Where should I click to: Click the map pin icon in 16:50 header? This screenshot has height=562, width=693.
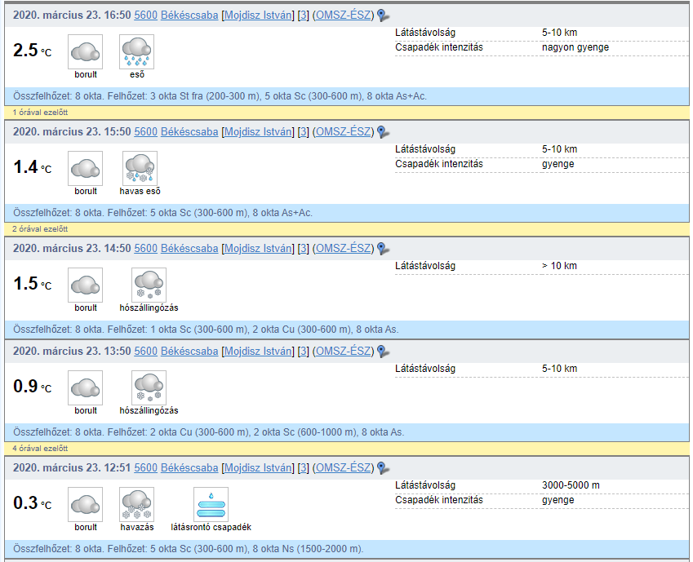[x=384, y=15]
